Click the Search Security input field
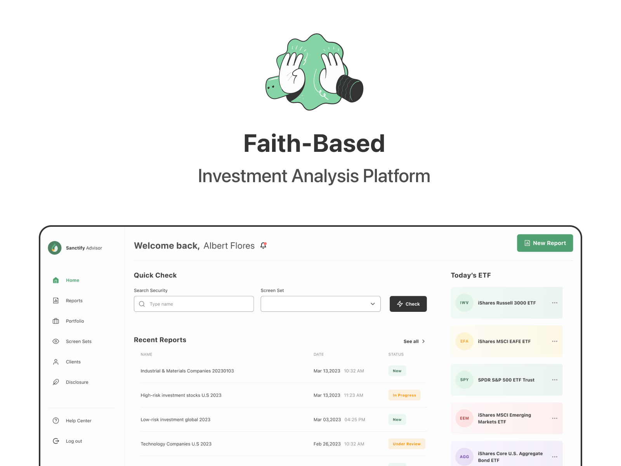This screenshot has height=466, width=621. pyautogui.click(x=194, y=304)
